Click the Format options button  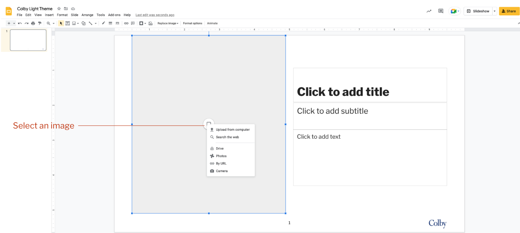(193, 23)
